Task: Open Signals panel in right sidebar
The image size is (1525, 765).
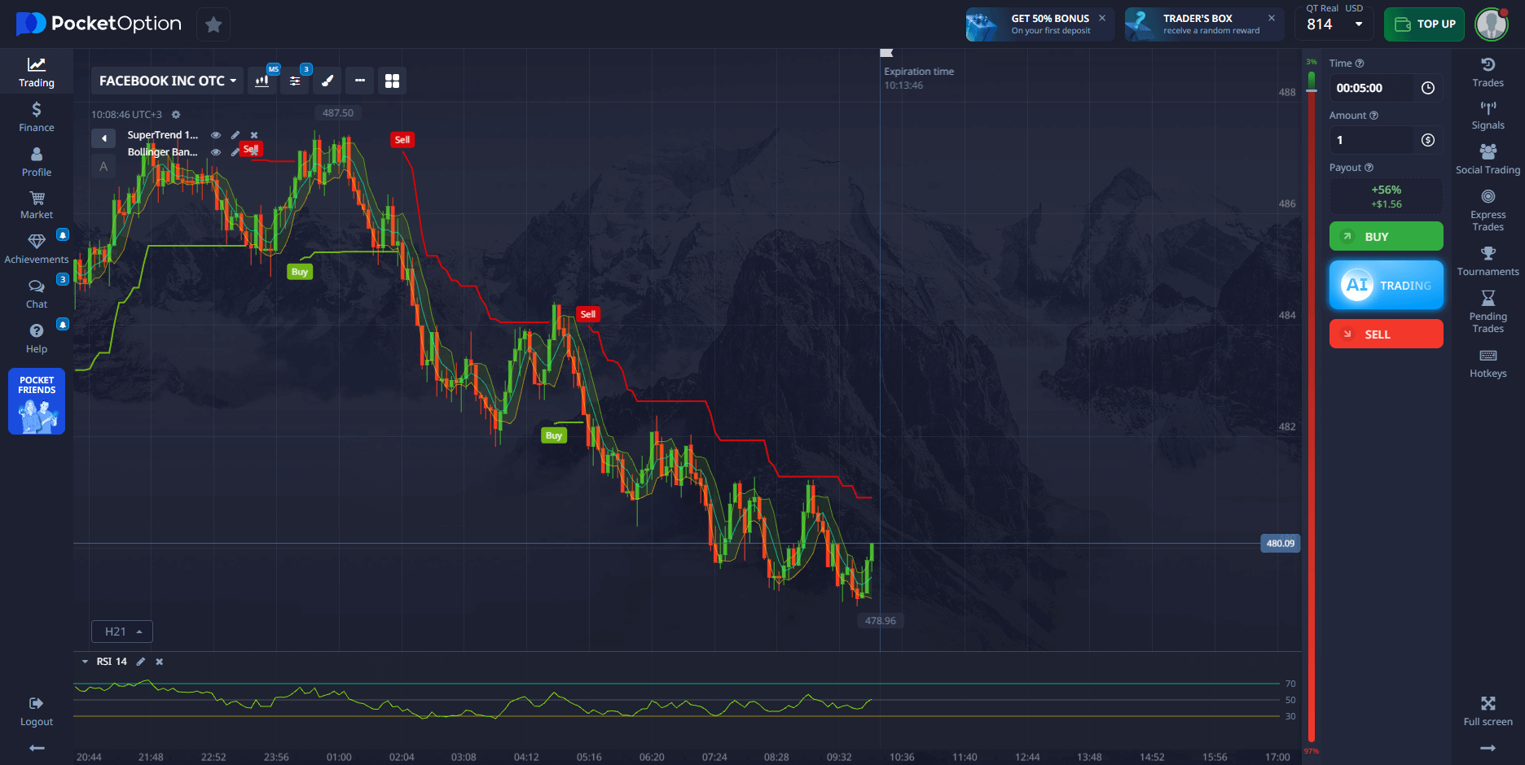Action: pos(1488,116)
